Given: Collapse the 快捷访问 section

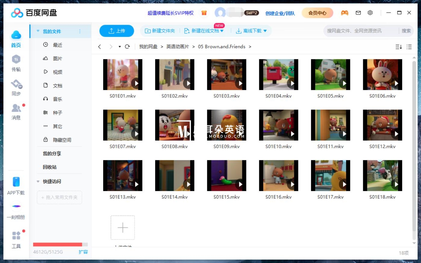Looking at the screenshot, I should point(38,181).
